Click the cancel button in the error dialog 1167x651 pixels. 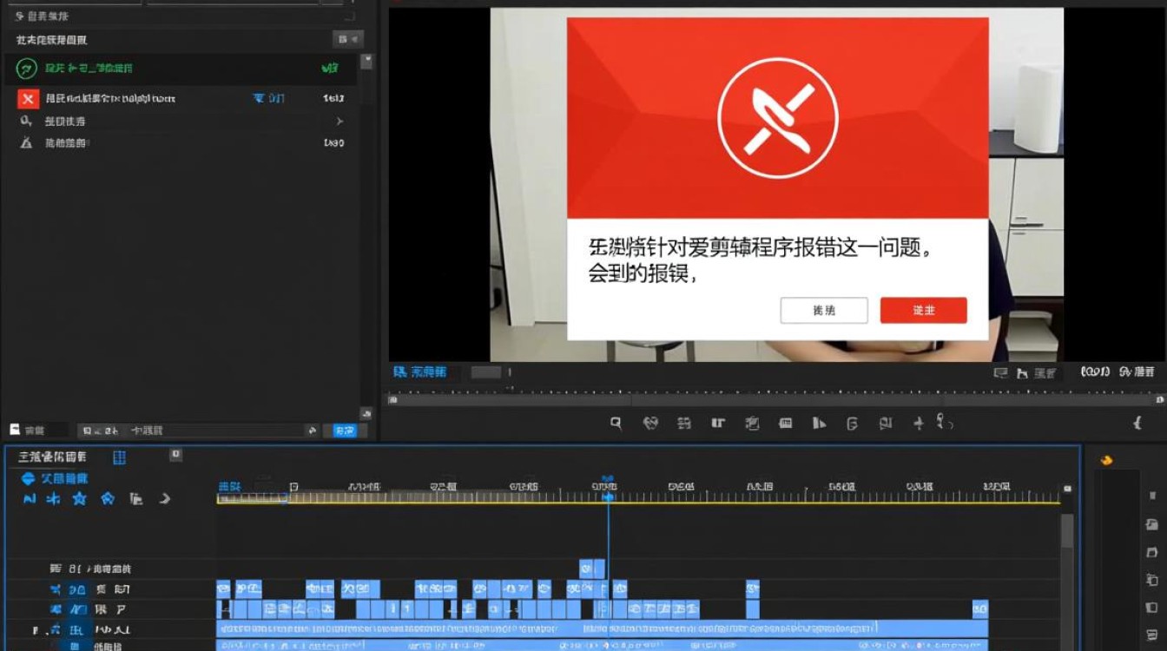[x=823, y=310]
